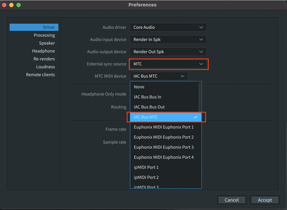Expand the Audio input device dropdown
This screenshot has width=287, height=210.
[x=168, y=39]
